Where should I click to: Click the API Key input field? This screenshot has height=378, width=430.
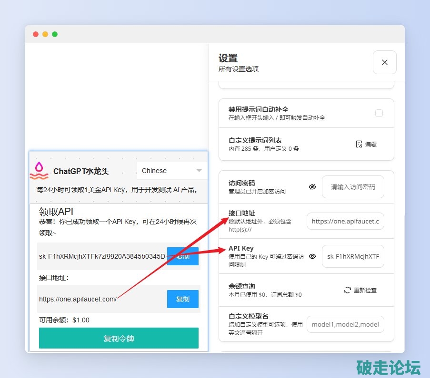pyautogui.click(x=353, y=256)
